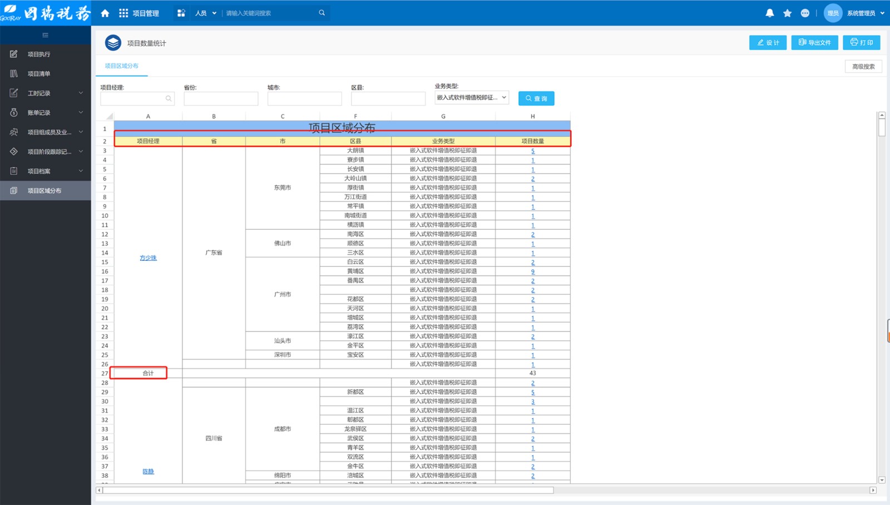Click the 城市 input field
890x505 pixels.
click(304, 98)
